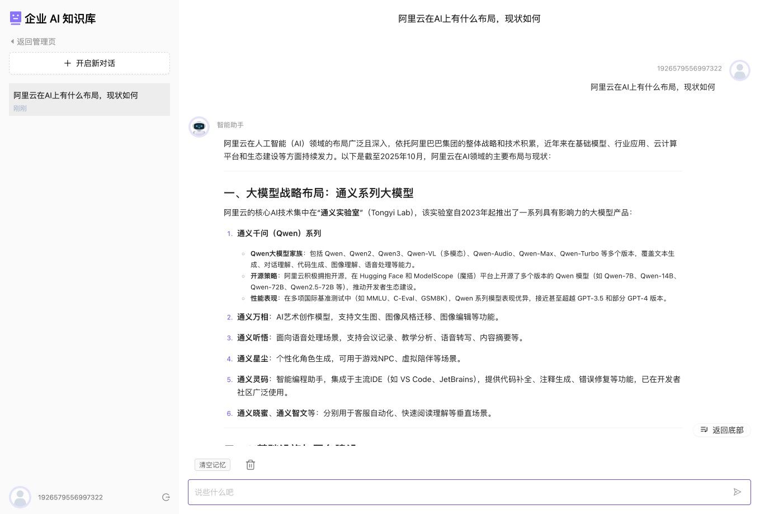
Task: Select the 阿里云在AI上有什么布局 conversation in the sidebar
Action: (89, 100)
